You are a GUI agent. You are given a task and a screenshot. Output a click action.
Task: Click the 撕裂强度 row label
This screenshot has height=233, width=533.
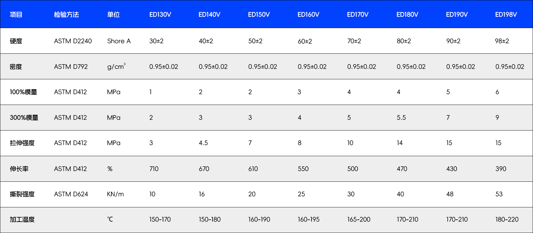(22, 194)
